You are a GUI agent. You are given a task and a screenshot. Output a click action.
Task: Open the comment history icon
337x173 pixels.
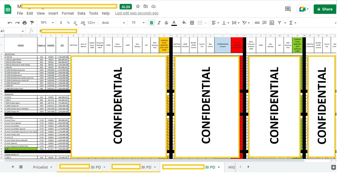[288, 9]
